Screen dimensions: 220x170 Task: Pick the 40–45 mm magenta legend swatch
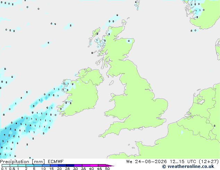(x=94, y=165)
